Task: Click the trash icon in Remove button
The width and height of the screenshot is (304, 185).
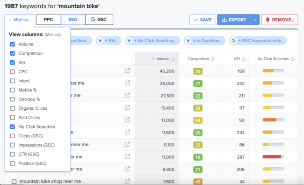Action: tap(268, 20)
